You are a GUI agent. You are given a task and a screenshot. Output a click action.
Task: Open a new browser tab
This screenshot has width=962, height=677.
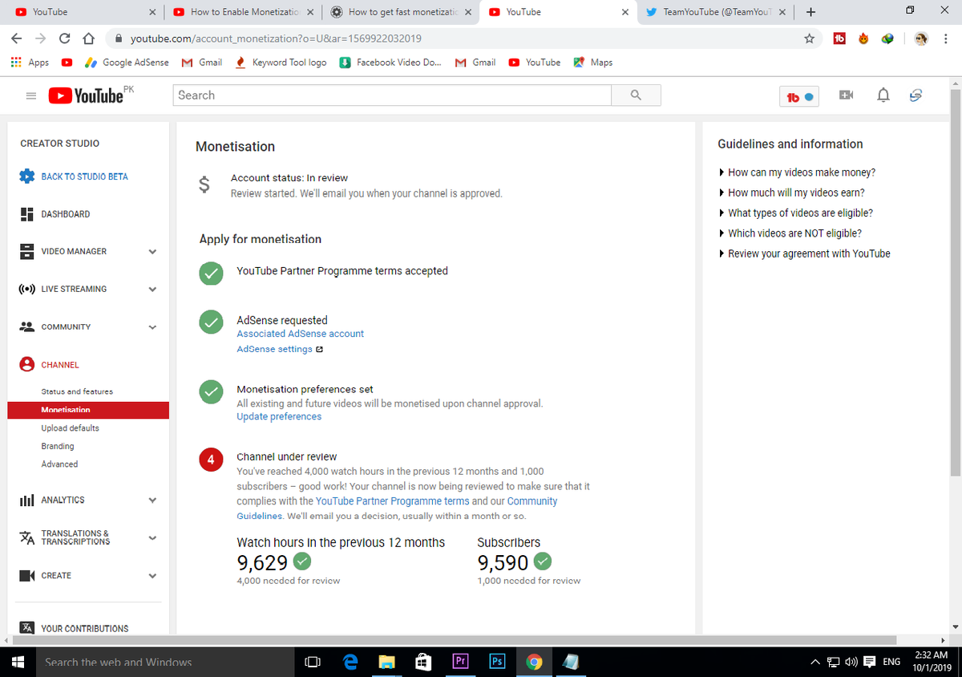pos(811,12)
